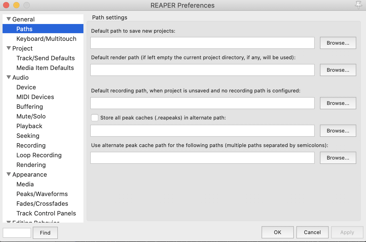Select Device under Audio
This screenshot has width=366, height=242.
click(x=26, y=87)
